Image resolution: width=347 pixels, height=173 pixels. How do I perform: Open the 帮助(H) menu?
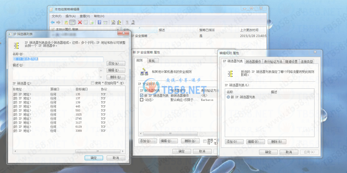pos(99,16)
